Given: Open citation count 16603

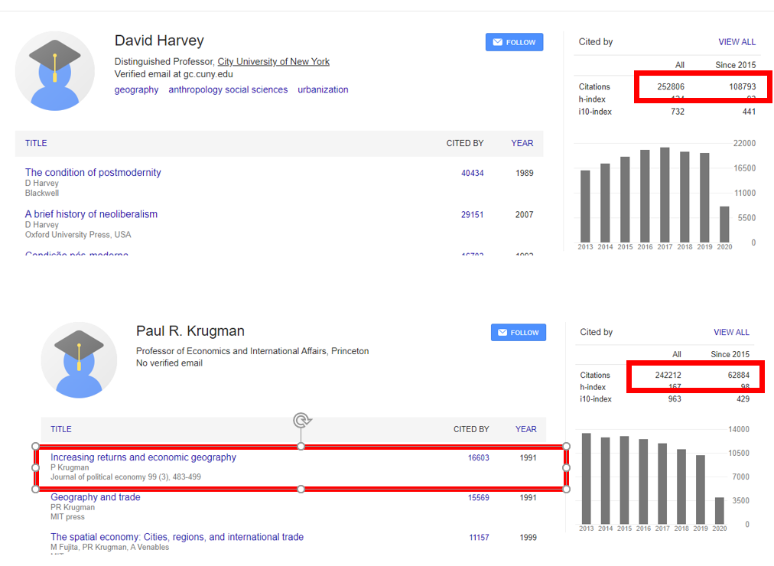Looking at the screenshot, I should point(478,458).
